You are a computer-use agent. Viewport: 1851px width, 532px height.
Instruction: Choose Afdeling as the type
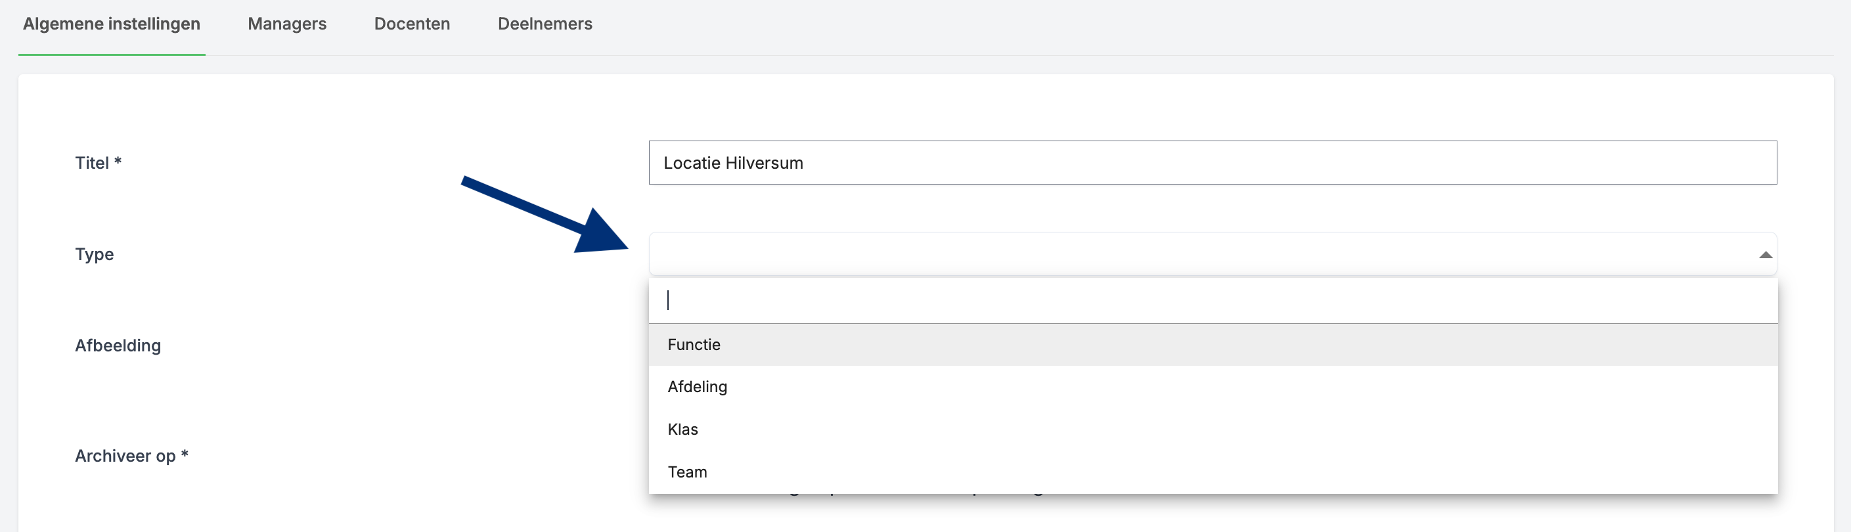tap(697, 387)
